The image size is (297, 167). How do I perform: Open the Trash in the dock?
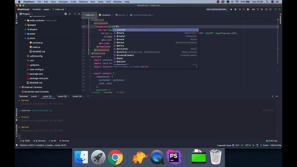(x=215, y=157)
